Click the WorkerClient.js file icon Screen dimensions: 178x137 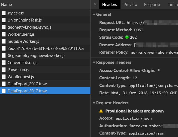4,34
